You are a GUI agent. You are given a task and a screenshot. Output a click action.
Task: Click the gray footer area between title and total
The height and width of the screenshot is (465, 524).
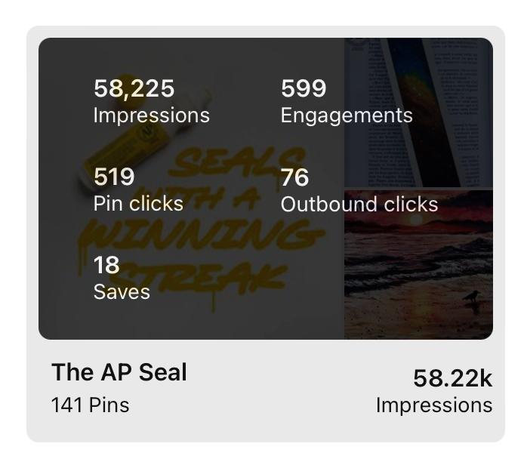tap(279, 389)
